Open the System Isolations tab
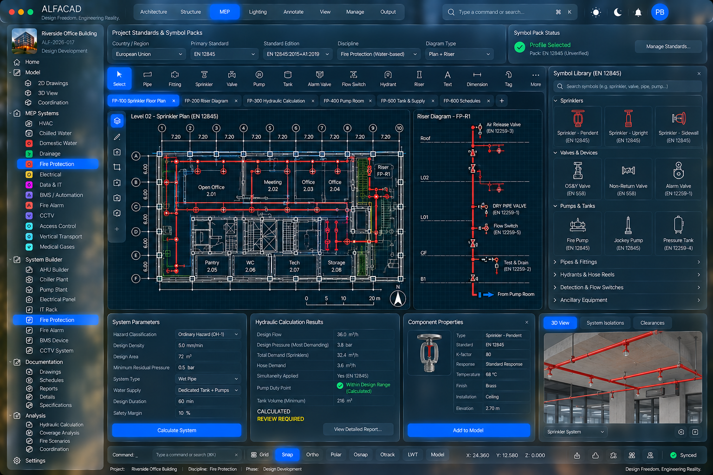The height and width of the screenshot is (475, 713). click(x=605, y=323)
